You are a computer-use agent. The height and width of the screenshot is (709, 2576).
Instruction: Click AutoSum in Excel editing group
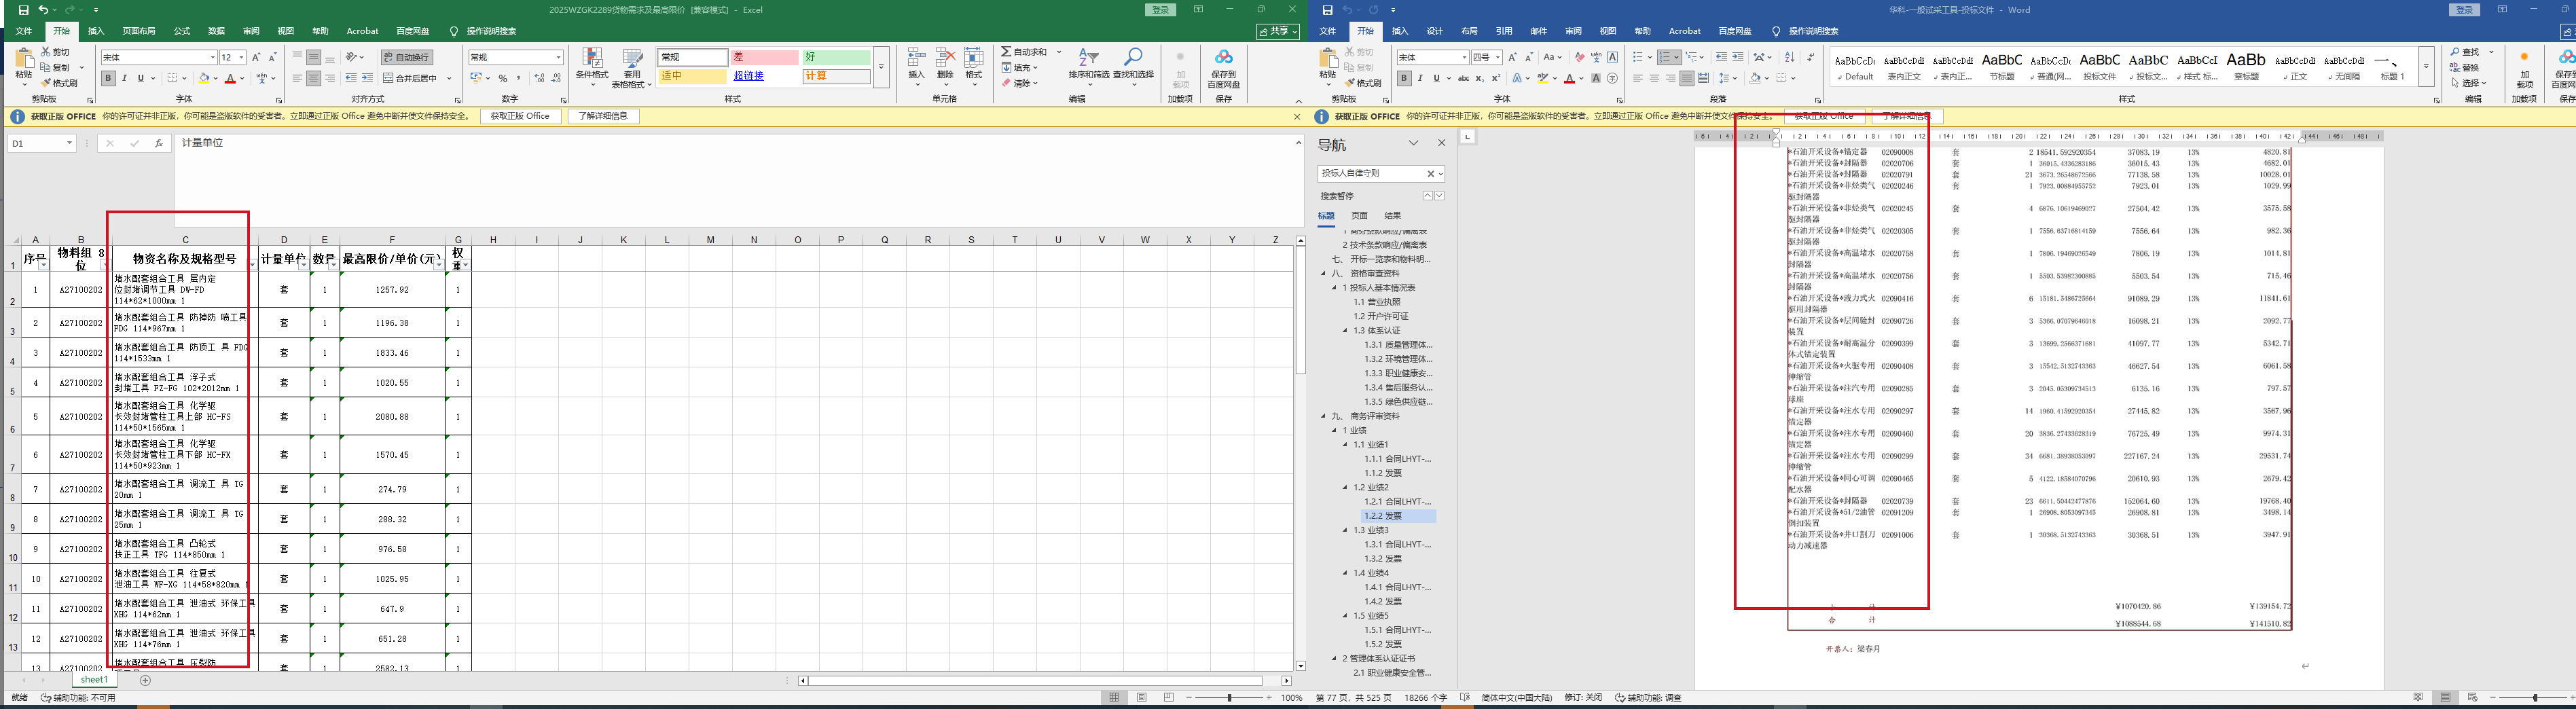1024,52
